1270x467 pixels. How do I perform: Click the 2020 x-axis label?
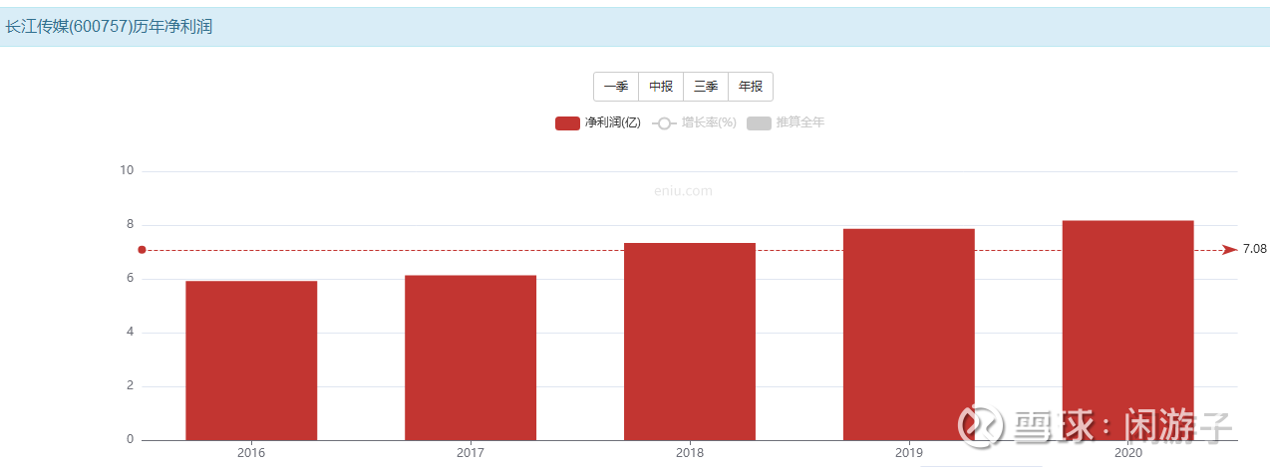click(x=1128, y=453)
